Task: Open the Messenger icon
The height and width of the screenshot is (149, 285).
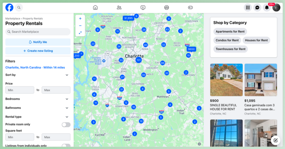Action: [x=257, y=8]
